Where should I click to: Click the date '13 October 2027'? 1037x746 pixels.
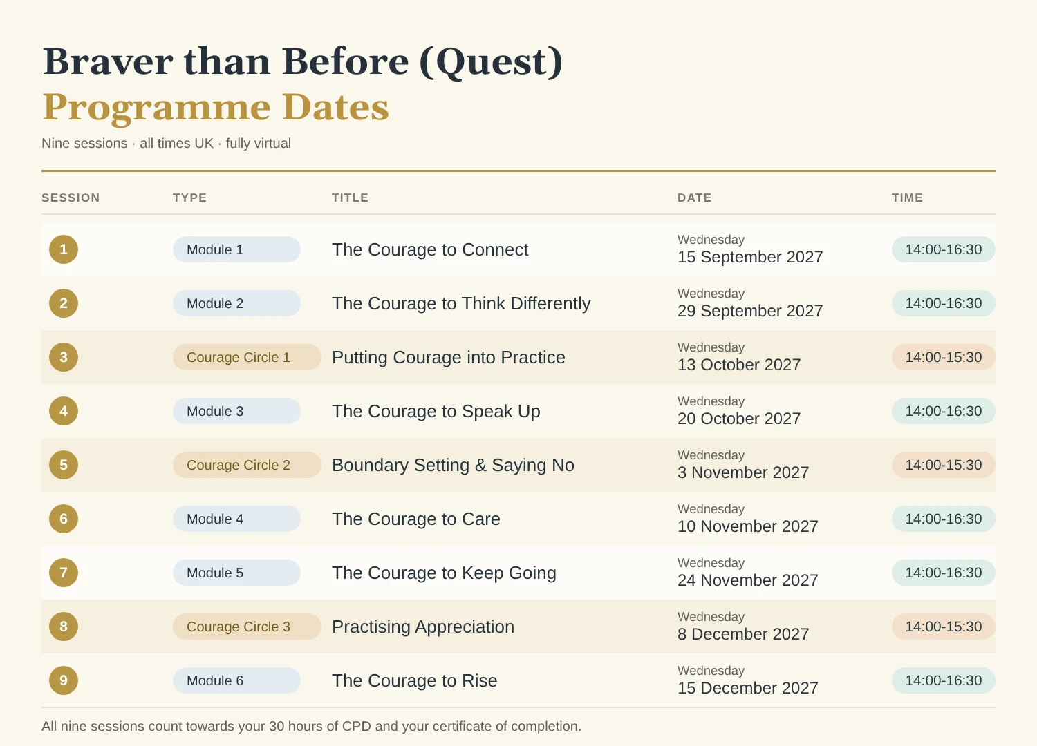point(739,365)
